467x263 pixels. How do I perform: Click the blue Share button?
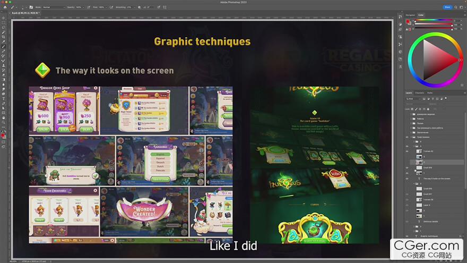click(447, 7)
